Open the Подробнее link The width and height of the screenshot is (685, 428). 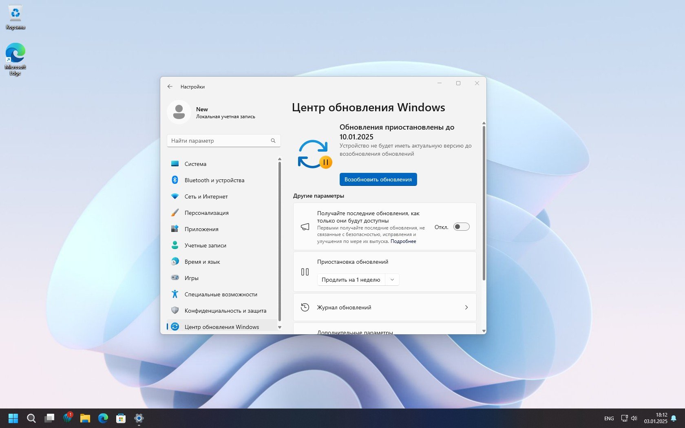click(403, 241)
